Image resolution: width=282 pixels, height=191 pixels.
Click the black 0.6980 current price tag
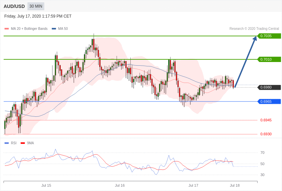tap(269, 87)
